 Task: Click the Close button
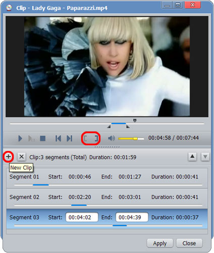pyautogui.click(x=189, y=243)
